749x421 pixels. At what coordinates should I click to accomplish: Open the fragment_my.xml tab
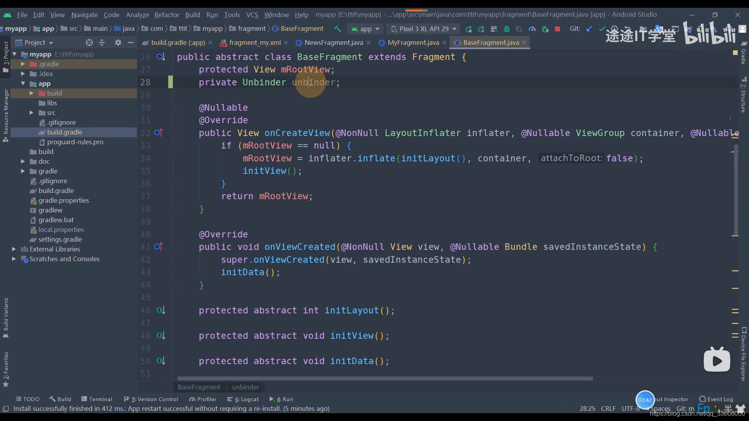point(256,42)
